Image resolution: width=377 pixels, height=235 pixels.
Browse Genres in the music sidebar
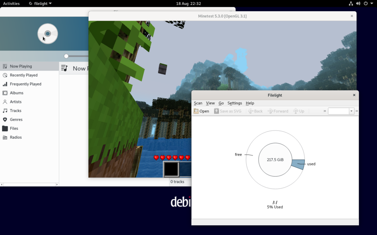point(29,119)
